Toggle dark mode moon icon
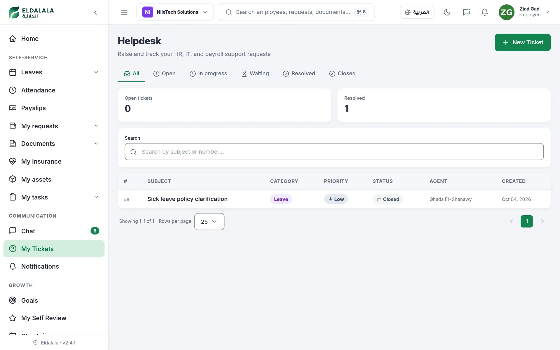This screenshot has height=350, width=560. click(x=447, y=12)
